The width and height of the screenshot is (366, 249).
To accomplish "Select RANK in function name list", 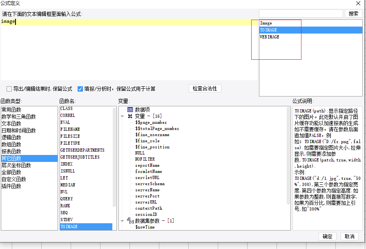I will [x=86, y=206].
